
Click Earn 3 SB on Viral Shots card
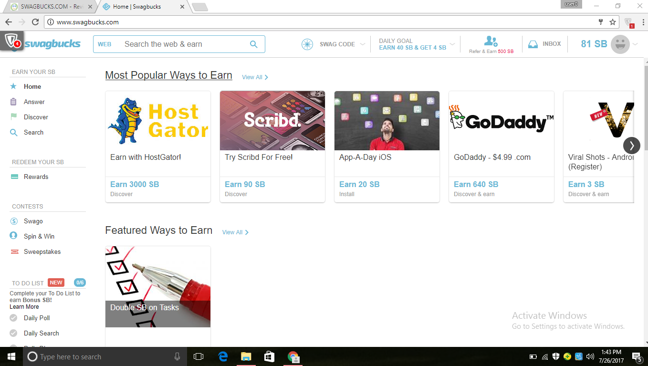586,184
